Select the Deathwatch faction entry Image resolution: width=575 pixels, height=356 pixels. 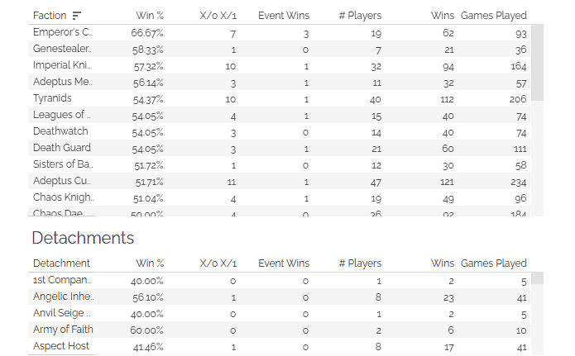[x=60, y=131]
